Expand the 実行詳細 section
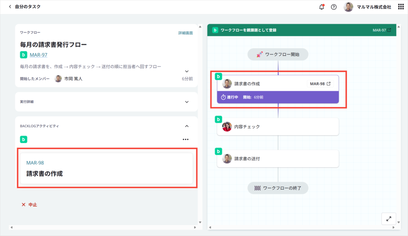This screenshot has width=408, height=236. pos(187,102)
